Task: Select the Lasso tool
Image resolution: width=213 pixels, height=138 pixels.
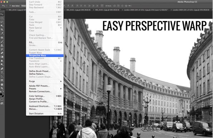Action: (2, 22)
